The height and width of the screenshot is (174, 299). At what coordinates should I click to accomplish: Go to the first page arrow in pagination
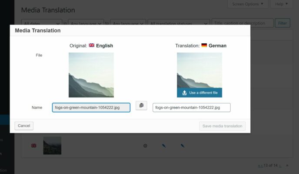click(259, 166)
